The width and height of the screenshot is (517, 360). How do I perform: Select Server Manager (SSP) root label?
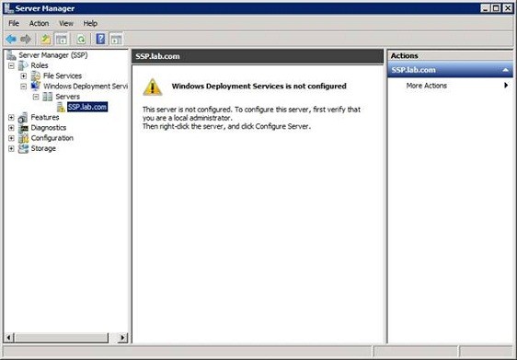[53, 55]
